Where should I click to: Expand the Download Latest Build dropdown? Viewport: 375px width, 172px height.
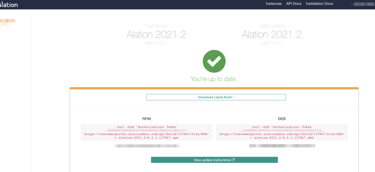click(x=216, y=97)
